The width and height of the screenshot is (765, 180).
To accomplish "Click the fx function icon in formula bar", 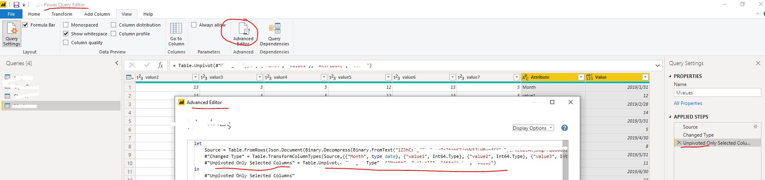I will [160, 65].
